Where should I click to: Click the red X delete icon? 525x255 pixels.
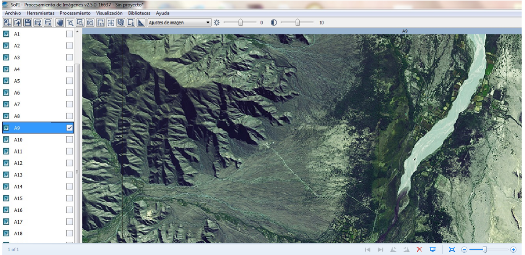tap(419, 250)
